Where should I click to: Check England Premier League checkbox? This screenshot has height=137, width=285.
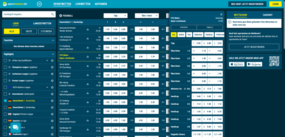[5, 114]
